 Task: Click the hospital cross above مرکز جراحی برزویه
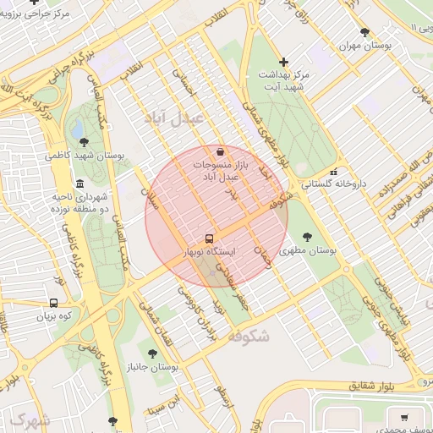point(34,2)
